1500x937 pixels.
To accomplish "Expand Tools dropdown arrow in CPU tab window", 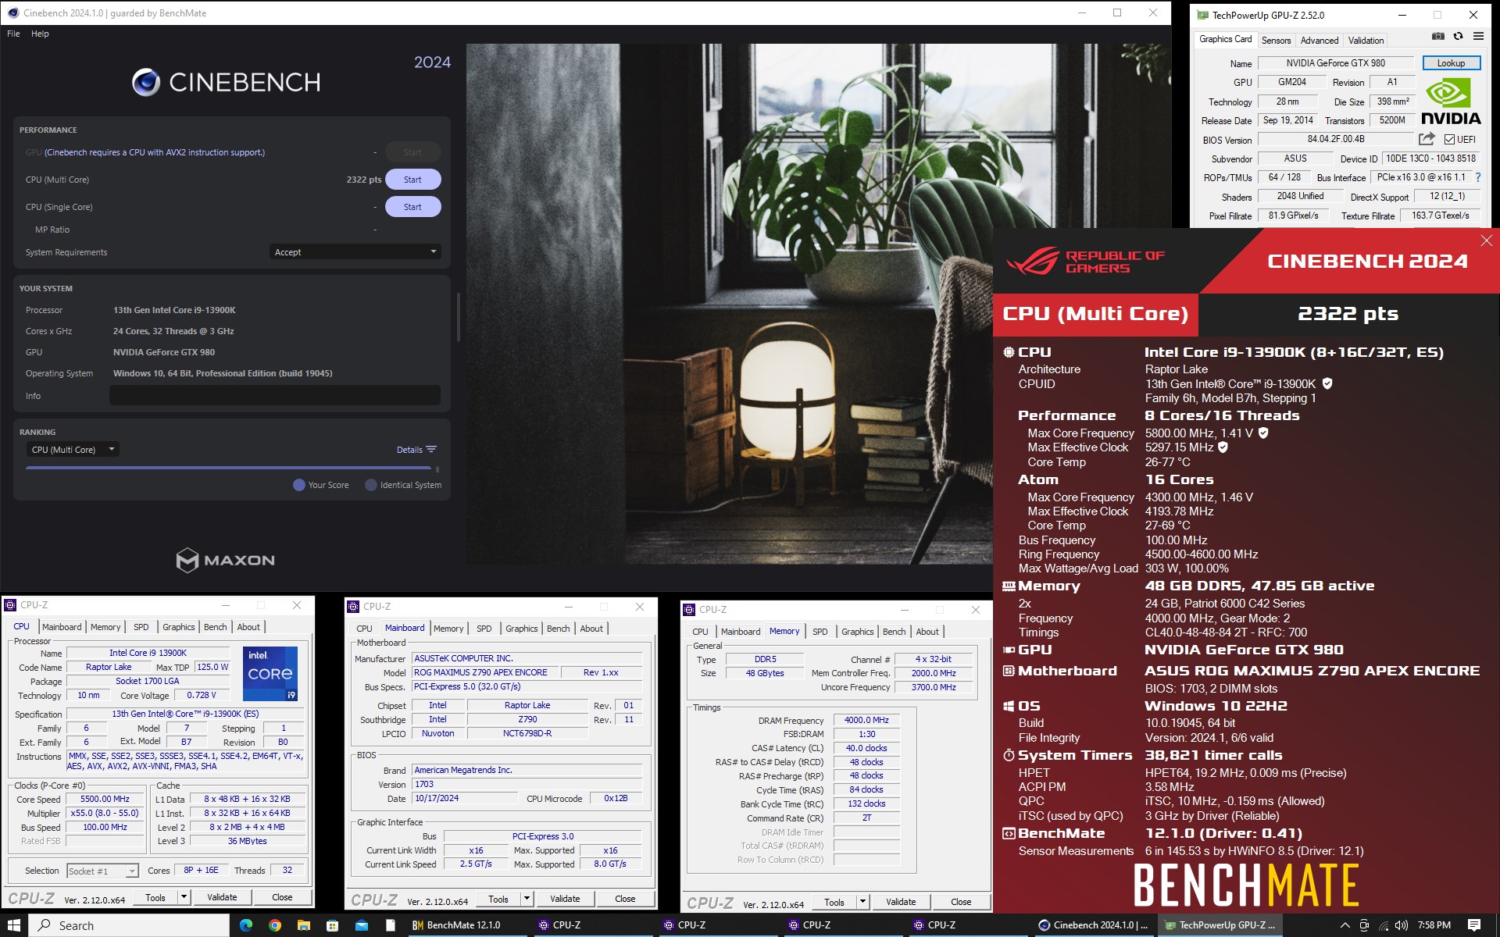I will [184, 897].
